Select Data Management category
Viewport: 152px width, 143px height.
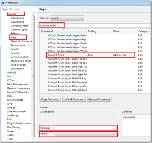[x=17, y=84]
